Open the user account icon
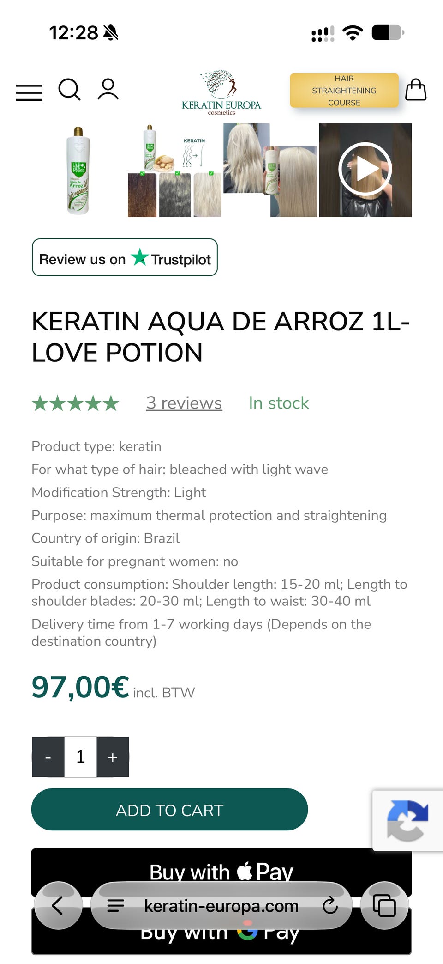The image size is (443, 964). 108,90
